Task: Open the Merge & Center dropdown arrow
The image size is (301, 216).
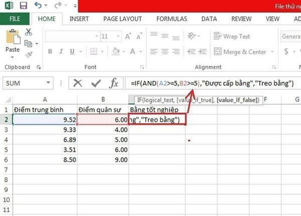Action: (x=272, y=52)
